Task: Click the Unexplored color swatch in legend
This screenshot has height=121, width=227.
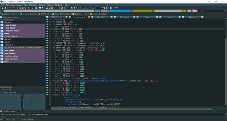Action: click(x=60, y=14)
